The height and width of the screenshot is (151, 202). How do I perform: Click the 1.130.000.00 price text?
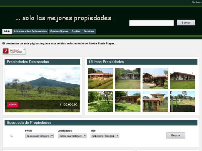tap(69, 105)
